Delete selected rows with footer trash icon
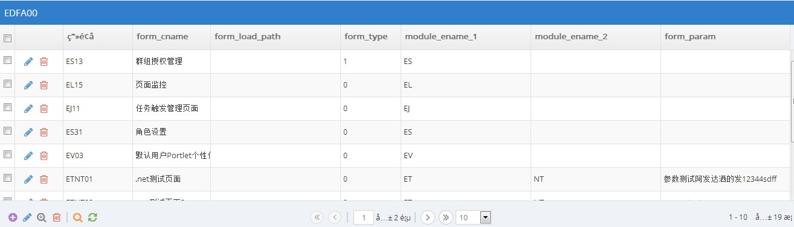The width and height of the screenshot is (794, 227). 56,217
